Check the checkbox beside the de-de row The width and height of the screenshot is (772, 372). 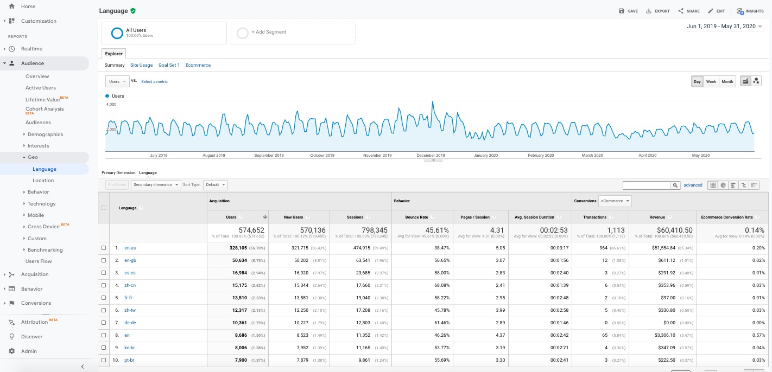pos(104,323)
